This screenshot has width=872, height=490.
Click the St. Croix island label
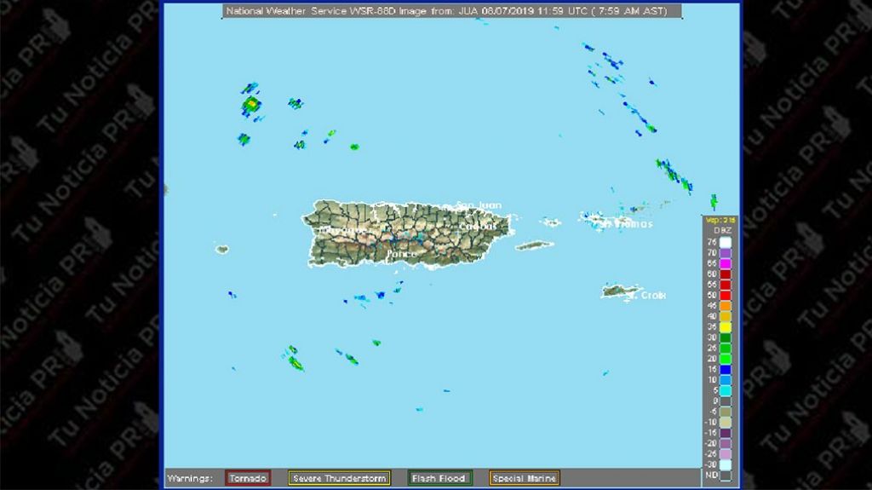click(652, 296)
